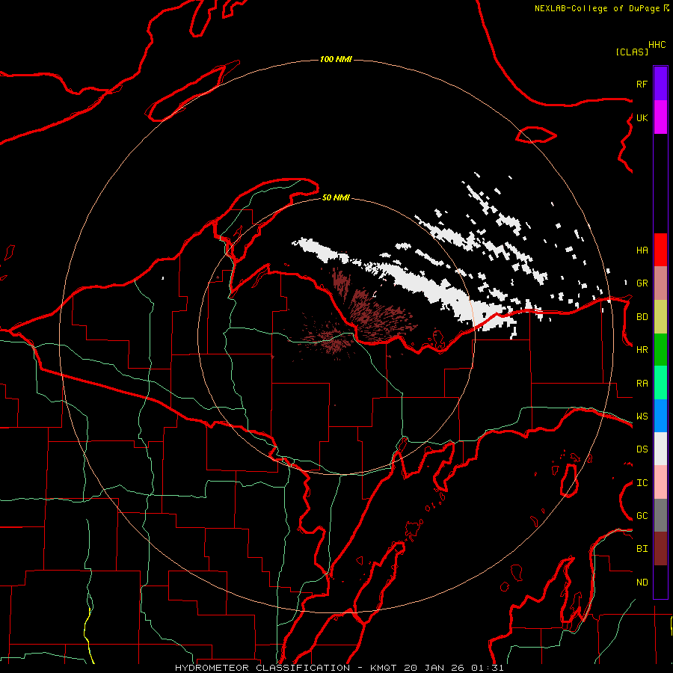Click the '100 NMI' range ring label
This screenshot has width=673, height=673.
click(x=336, y=59)
